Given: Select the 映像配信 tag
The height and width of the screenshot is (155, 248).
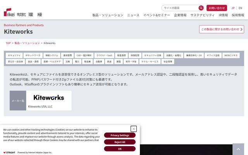Looking at the screenshot, I should click(x=135, y=55).
